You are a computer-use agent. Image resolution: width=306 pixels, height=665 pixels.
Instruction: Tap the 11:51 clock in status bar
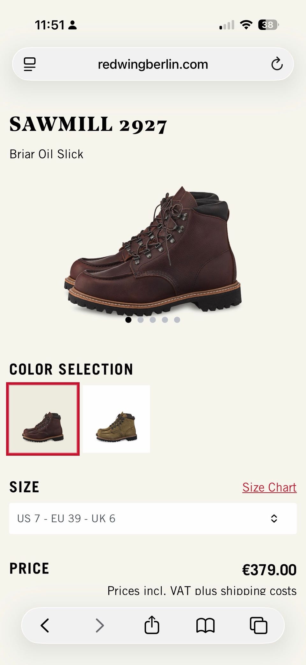point(50,25)
